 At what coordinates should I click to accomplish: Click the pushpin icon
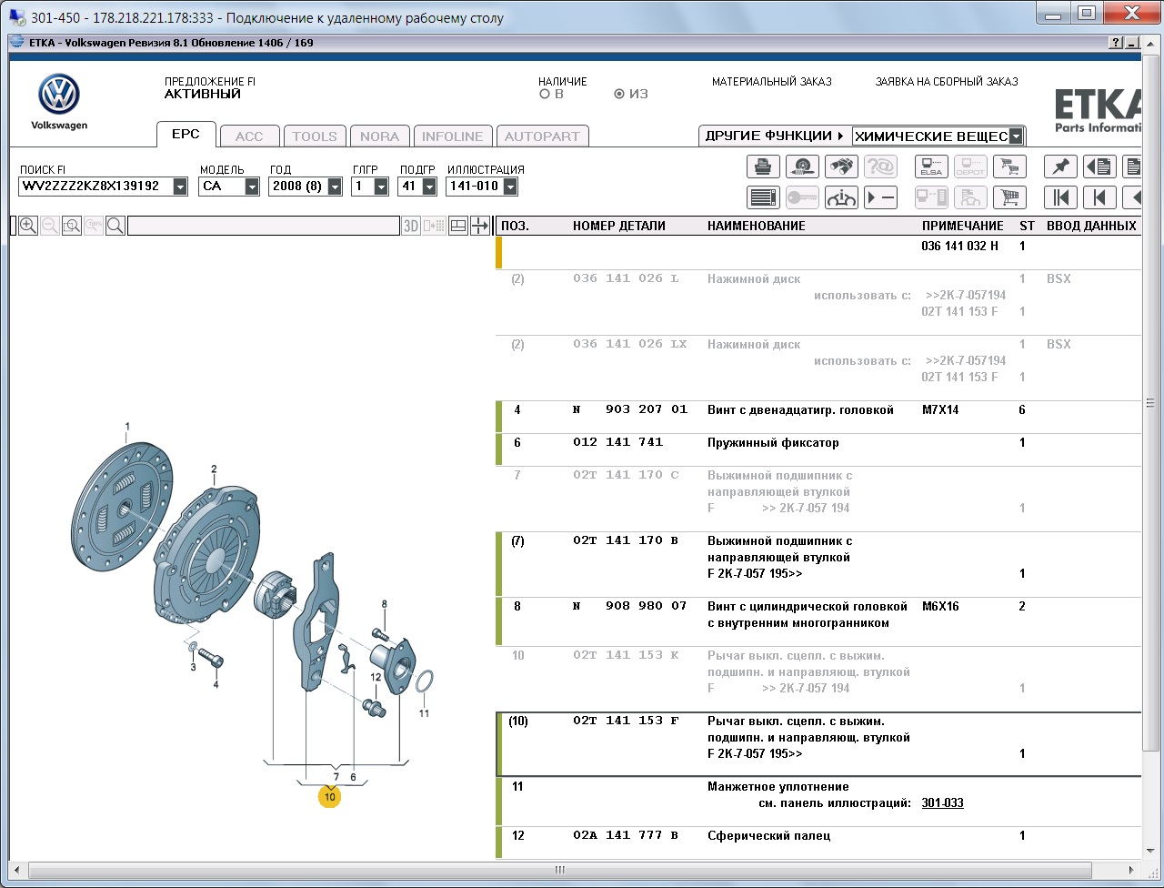click(x=1060, y=166)
